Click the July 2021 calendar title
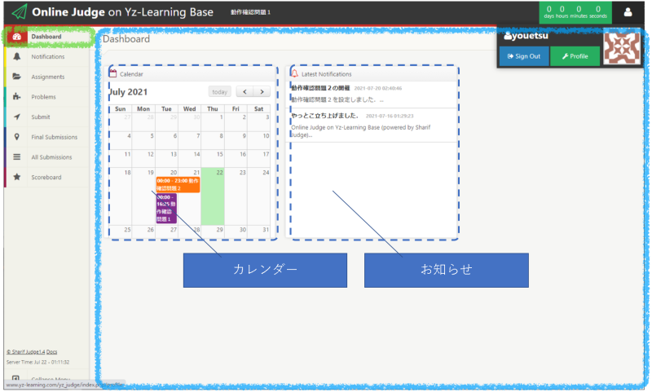The image size is (652, 392). 129,92
